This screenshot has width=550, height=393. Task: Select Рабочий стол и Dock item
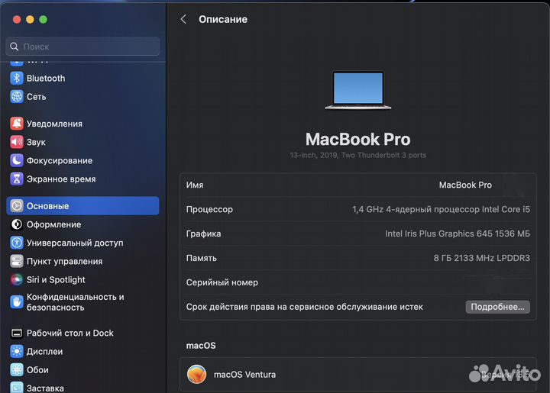(82, 333)
